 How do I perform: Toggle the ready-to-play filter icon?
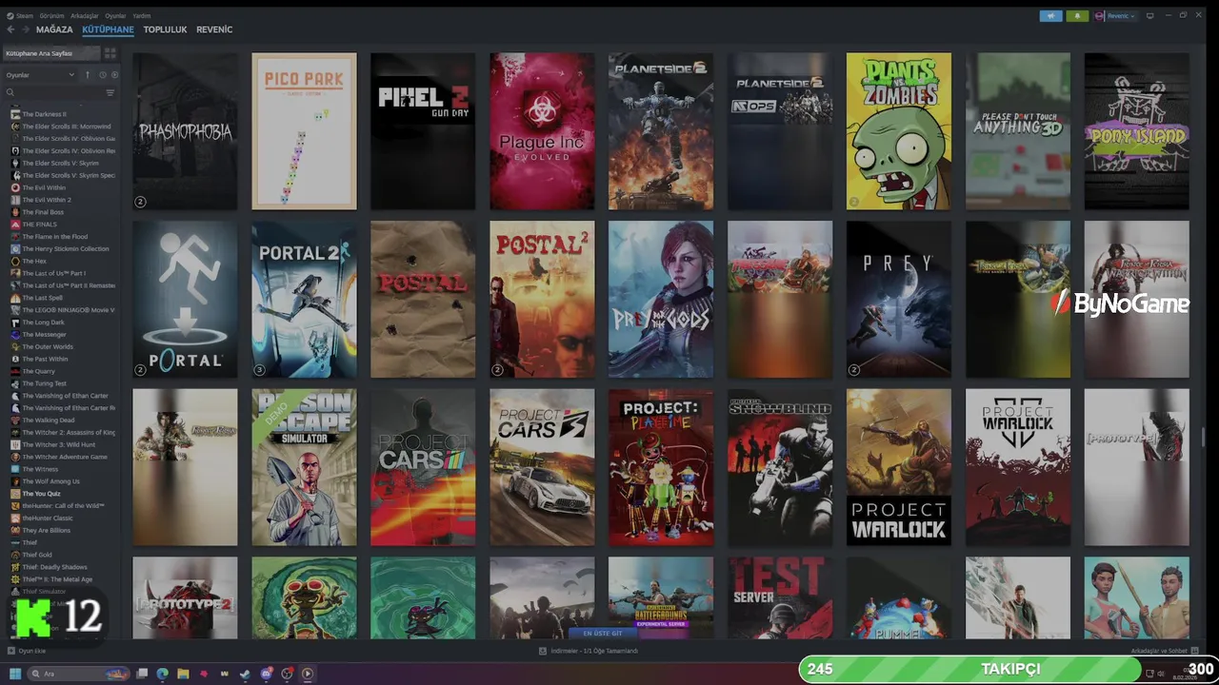point(114,75)
